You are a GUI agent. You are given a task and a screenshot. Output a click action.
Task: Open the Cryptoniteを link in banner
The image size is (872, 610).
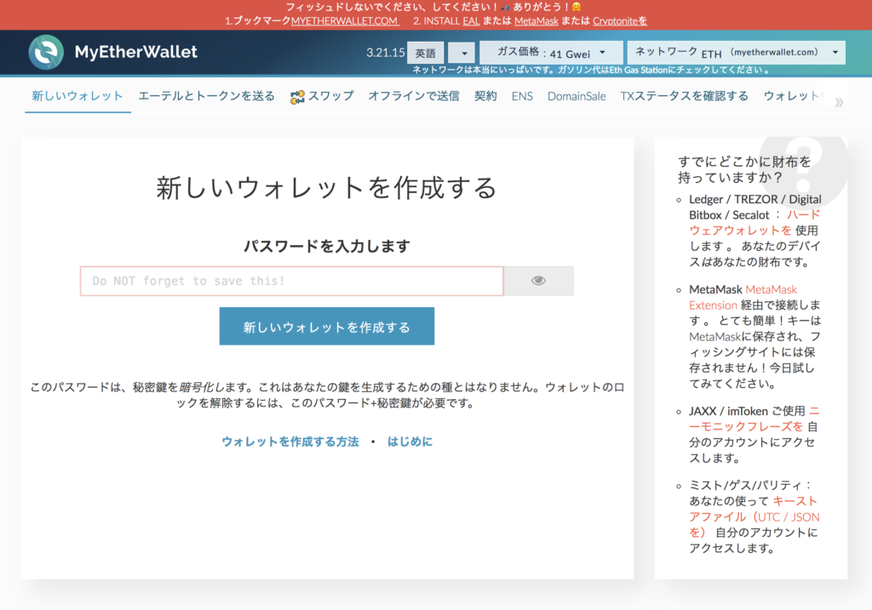tap(620, 21)
